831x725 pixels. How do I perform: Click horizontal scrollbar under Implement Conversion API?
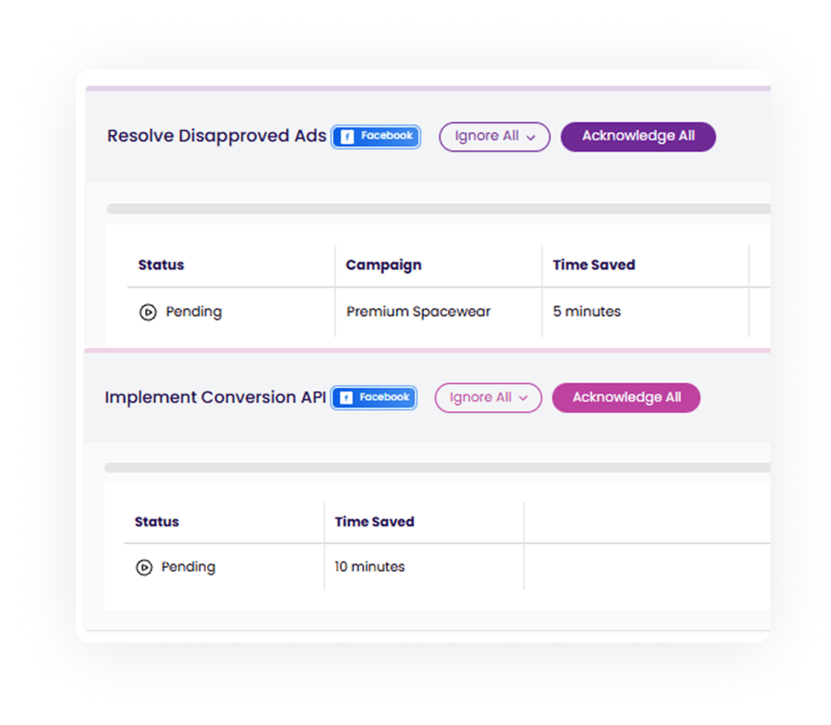pos(437,468)
